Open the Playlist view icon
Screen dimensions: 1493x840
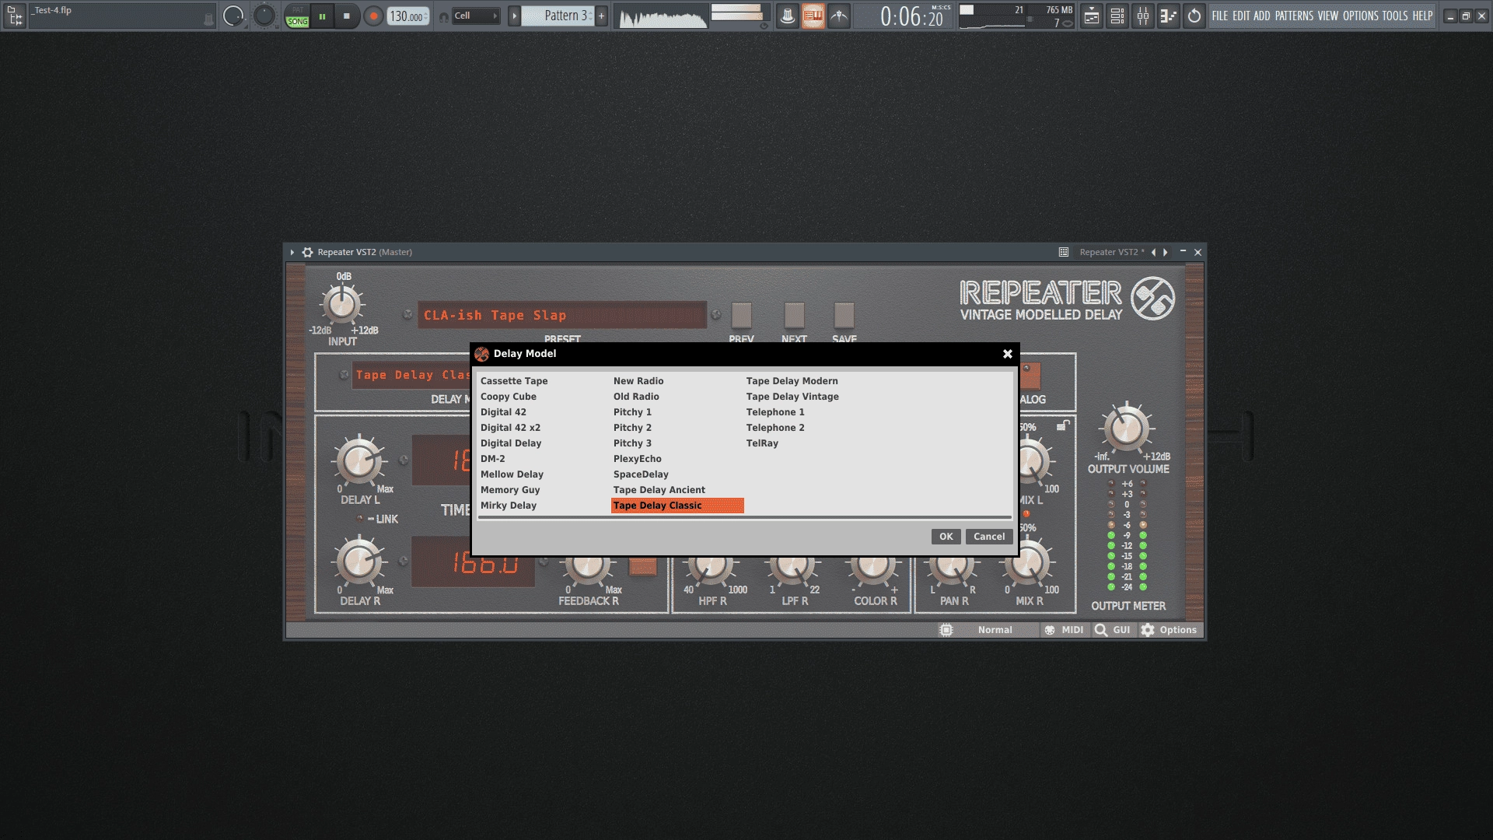coord(1092,16)
